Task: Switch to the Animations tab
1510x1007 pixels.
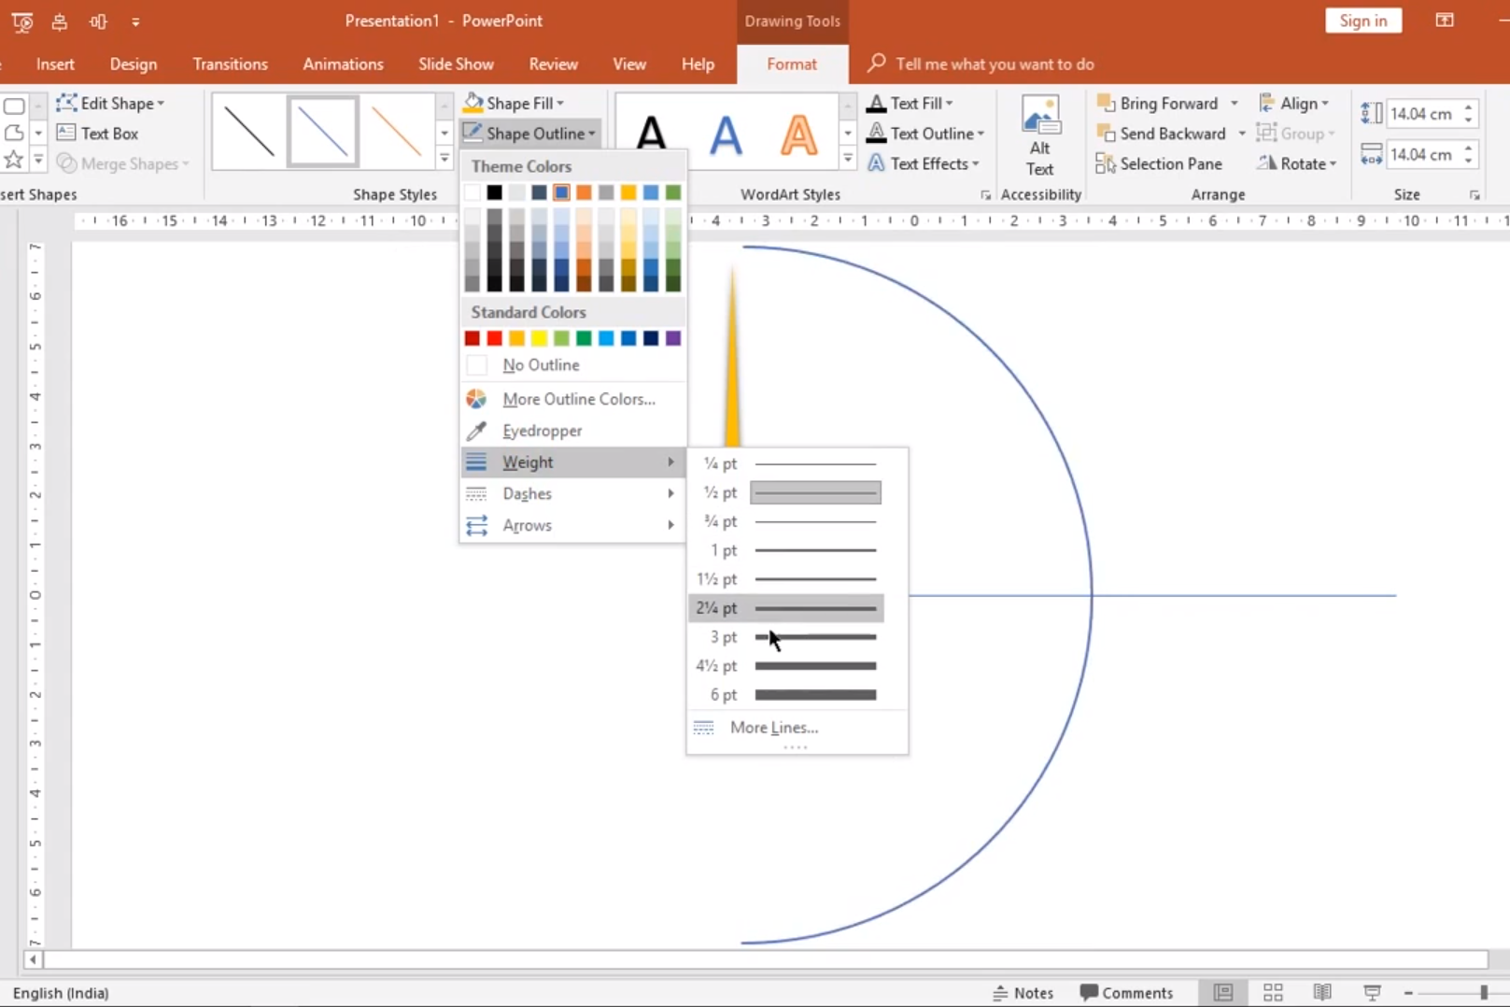Action: (343, 64)
